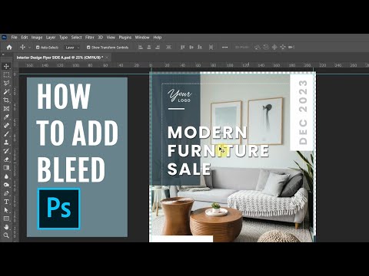Screen dimensions: 369x276
Task: Open the Help menu
Action: tap(158, 38)
